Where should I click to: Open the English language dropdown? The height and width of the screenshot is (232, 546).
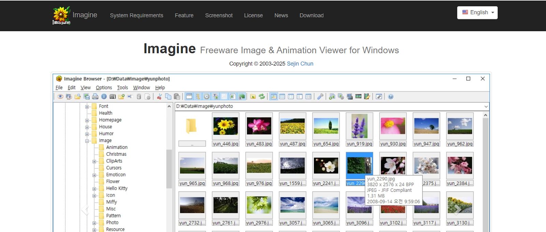click(x=477, y=13)
